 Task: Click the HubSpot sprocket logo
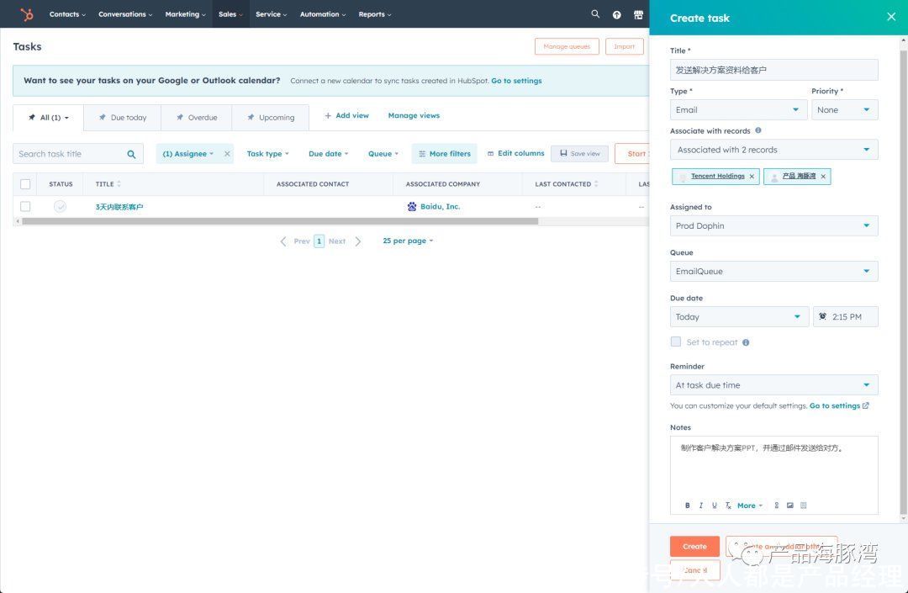(x=27, y=14)
